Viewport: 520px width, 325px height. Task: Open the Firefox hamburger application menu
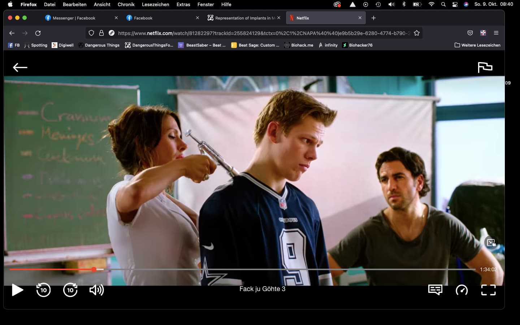[x=496, y=33]
